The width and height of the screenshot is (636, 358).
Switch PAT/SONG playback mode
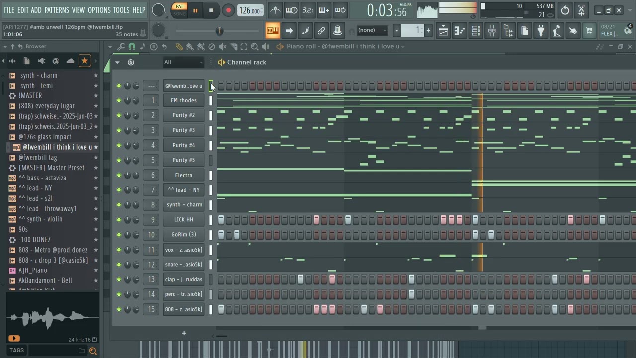coord(179,10)
